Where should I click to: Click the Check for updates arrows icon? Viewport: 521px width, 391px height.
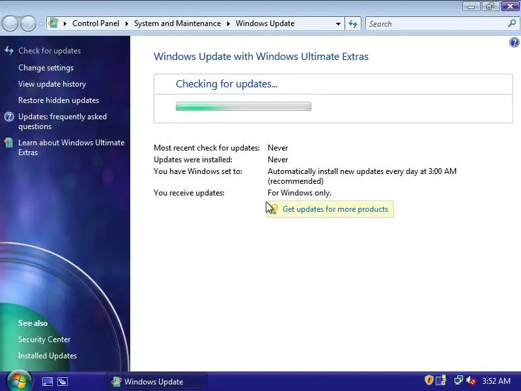click(x=9, y=51)
